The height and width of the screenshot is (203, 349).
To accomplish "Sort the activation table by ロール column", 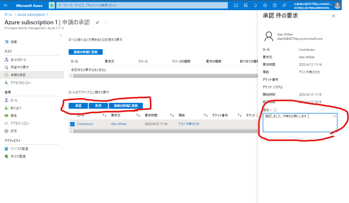I will [x=105, y=115].
